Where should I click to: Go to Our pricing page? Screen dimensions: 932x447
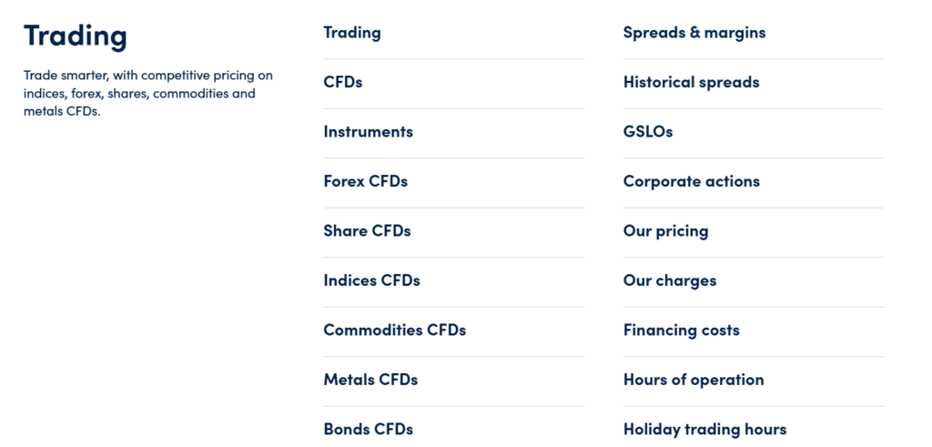[665, 231]
